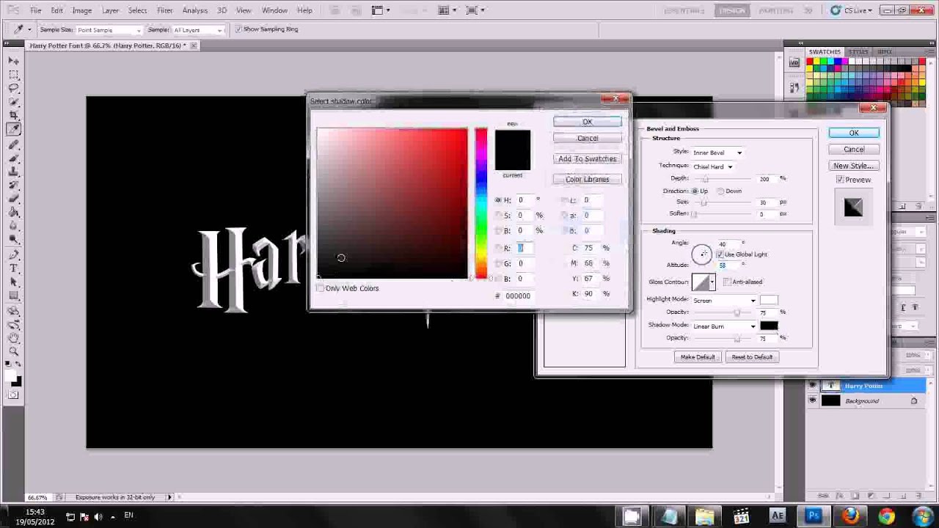Select the Move tool
The width and height of the screenshot is (939, 528).
pos(14,60)
